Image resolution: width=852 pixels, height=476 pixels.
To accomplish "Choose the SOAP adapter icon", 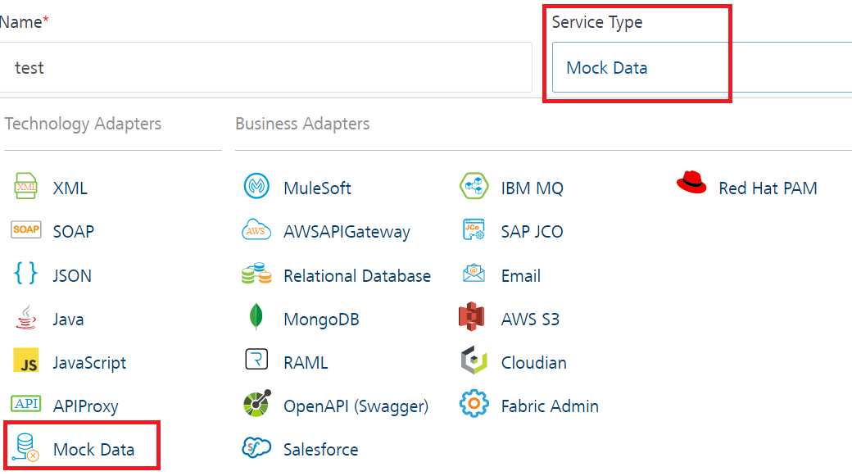I will pos(26,230).
